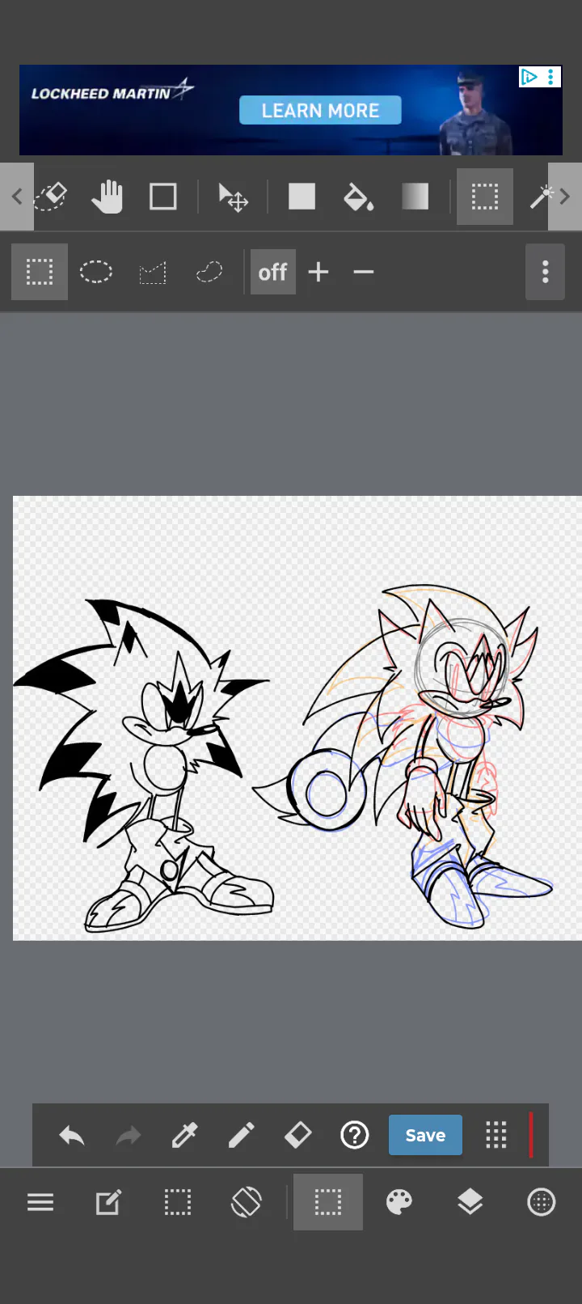This screenshot has width=582, height=1304.
Task: Select the Move tool with arrow cursor
Action: click(x=233, y=197)
